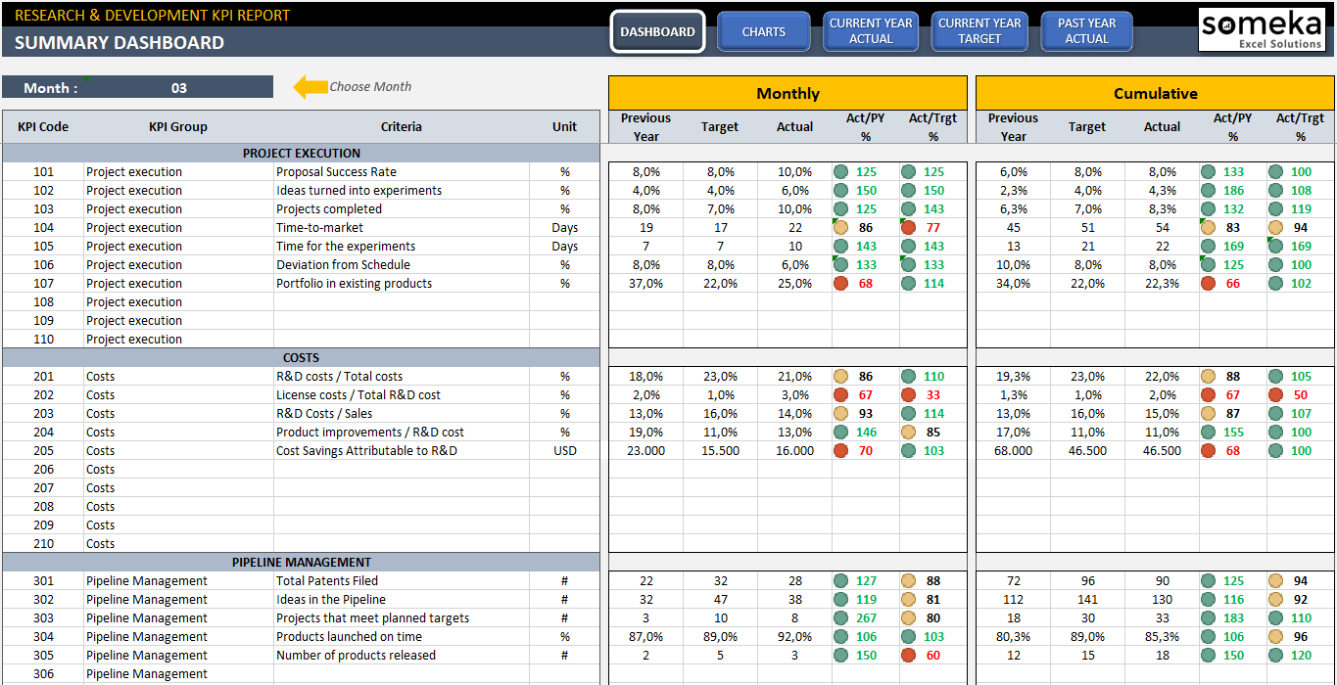The height and width of the screenshot is (685, 1337).
Task: Click the Someka Excel Solutions logo
Action: coord(1261,30)
